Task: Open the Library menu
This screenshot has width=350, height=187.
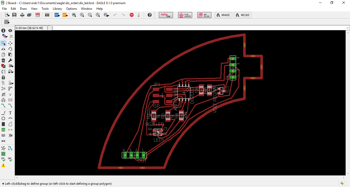Action: pyautogui.click(x=57, y=8)
